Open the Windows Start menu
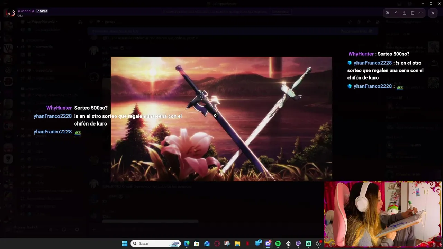 coord(125,243)
